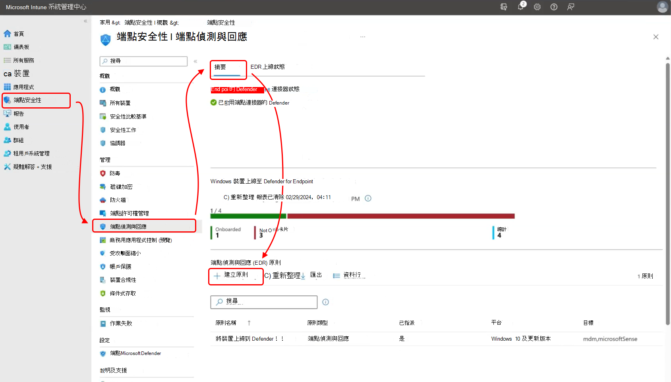Click the 端點安全性 | 概觀 breadcrumb
The height and width of the screenshot is (382, 671).
pos(146,23)
